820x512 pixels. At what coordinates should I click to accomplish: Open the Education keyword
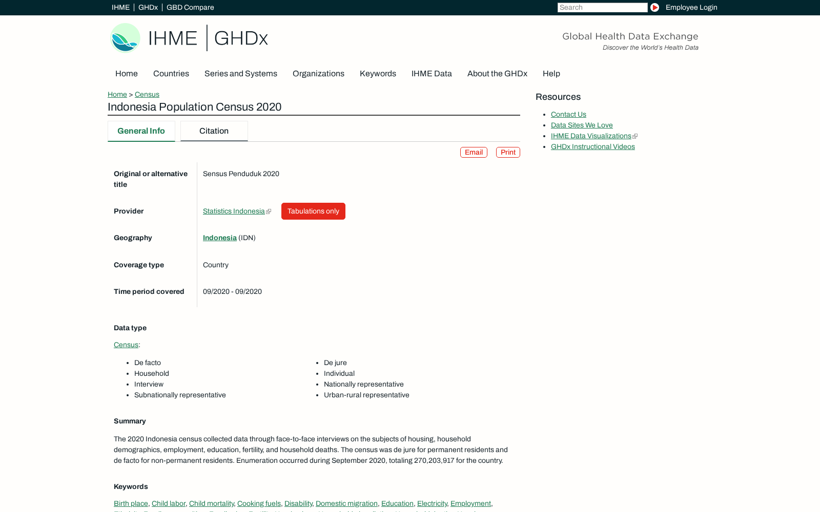click(x=397, y=504)
